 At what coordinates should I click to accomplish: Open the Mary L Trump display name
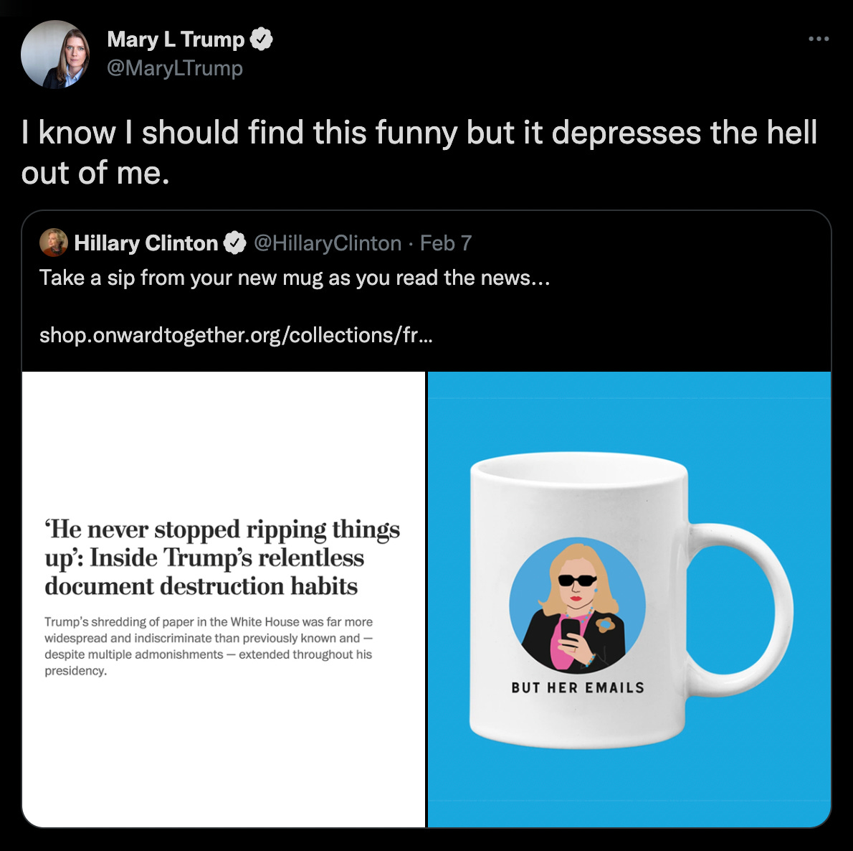click(176, 39)
